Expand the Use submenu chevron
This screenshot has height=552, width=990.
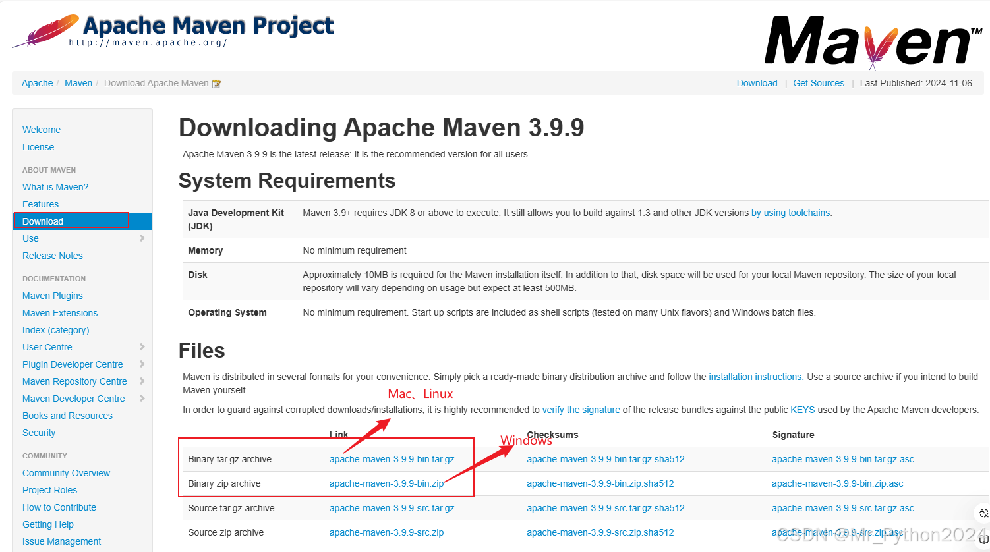pos(142,238)
